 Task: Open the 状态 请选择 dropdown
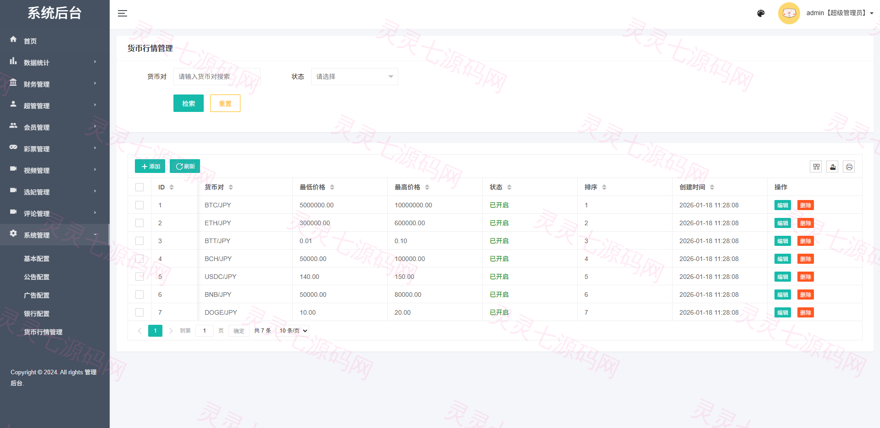coord(355,77)
